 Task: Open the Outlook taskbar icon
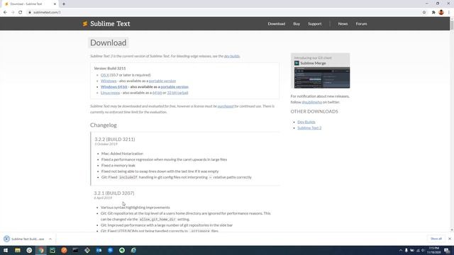coord(99,250)
